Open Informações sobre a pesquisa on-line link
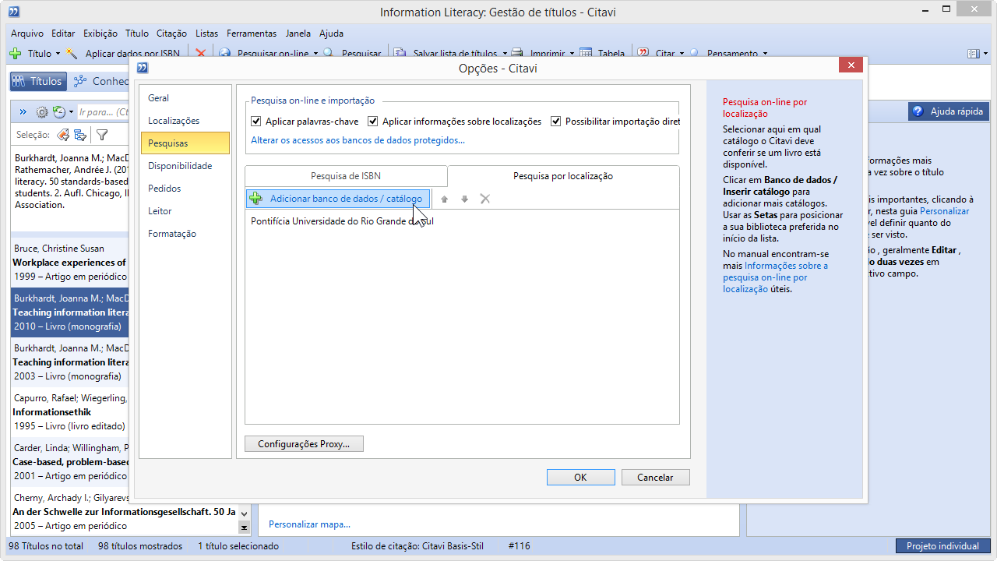Screen dimensions: 997x561 775,277
